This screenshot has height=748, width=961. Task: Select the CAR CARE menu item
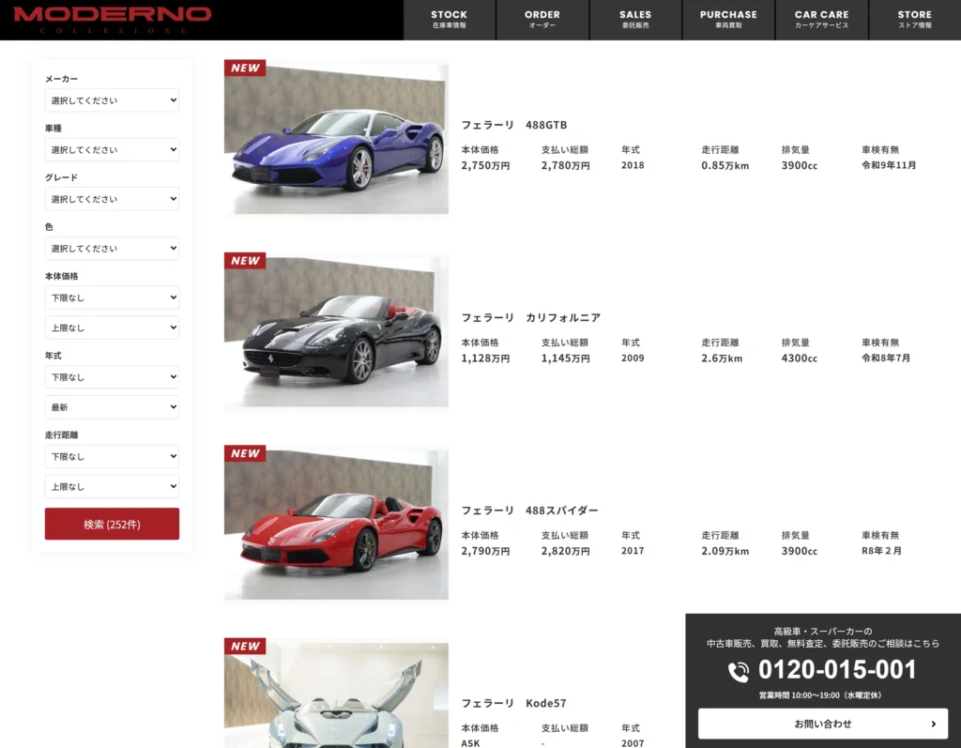821,20
